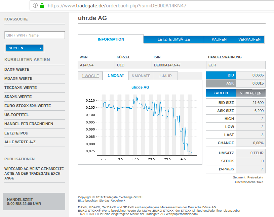
Task: Click the blue KAUFEN button below ASK
Action: click(x=221, y=93)
